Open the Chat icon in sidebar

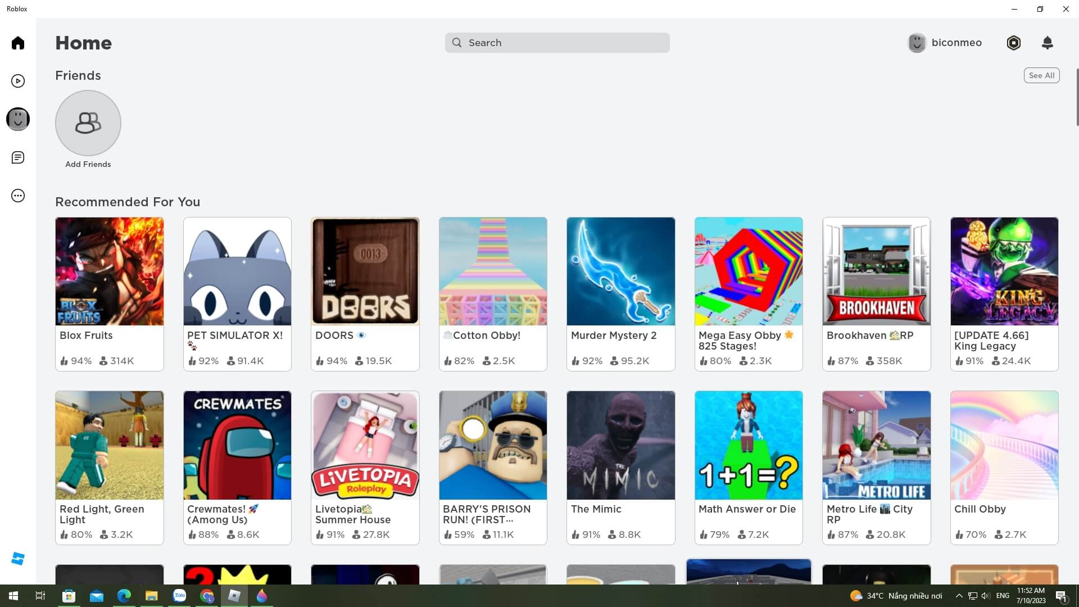[18, 157]
